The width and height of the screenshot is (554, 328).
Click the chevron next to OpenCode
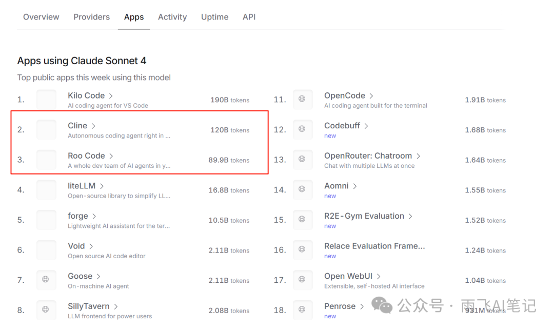[371, 96]
